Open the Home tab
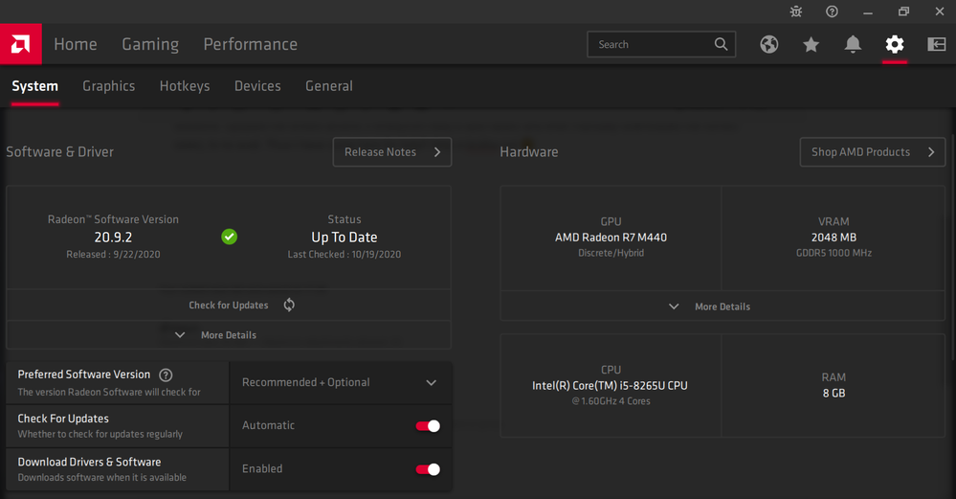This screenshot has height=499, width=956. pos(76,44)
